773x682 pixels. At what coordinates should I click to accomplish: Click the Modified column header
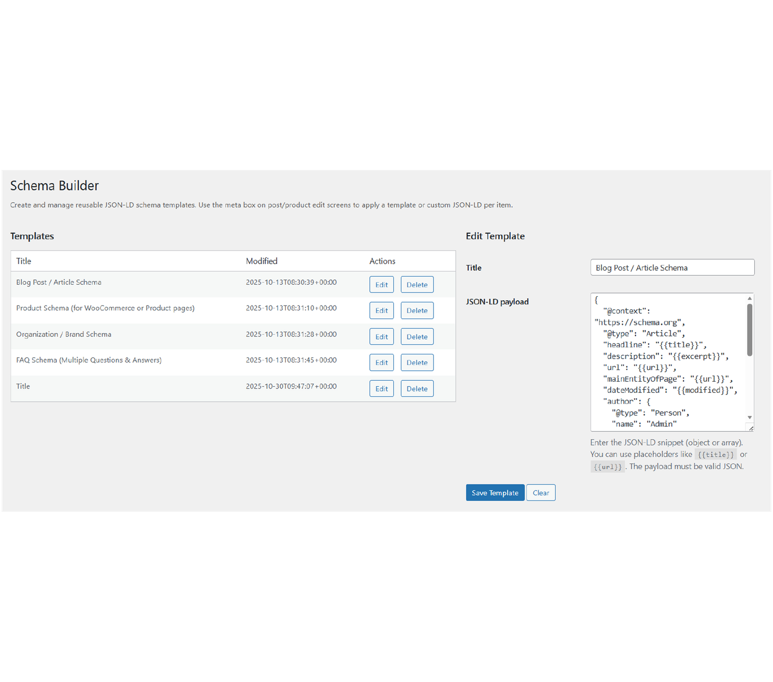(x=261, y=261)
